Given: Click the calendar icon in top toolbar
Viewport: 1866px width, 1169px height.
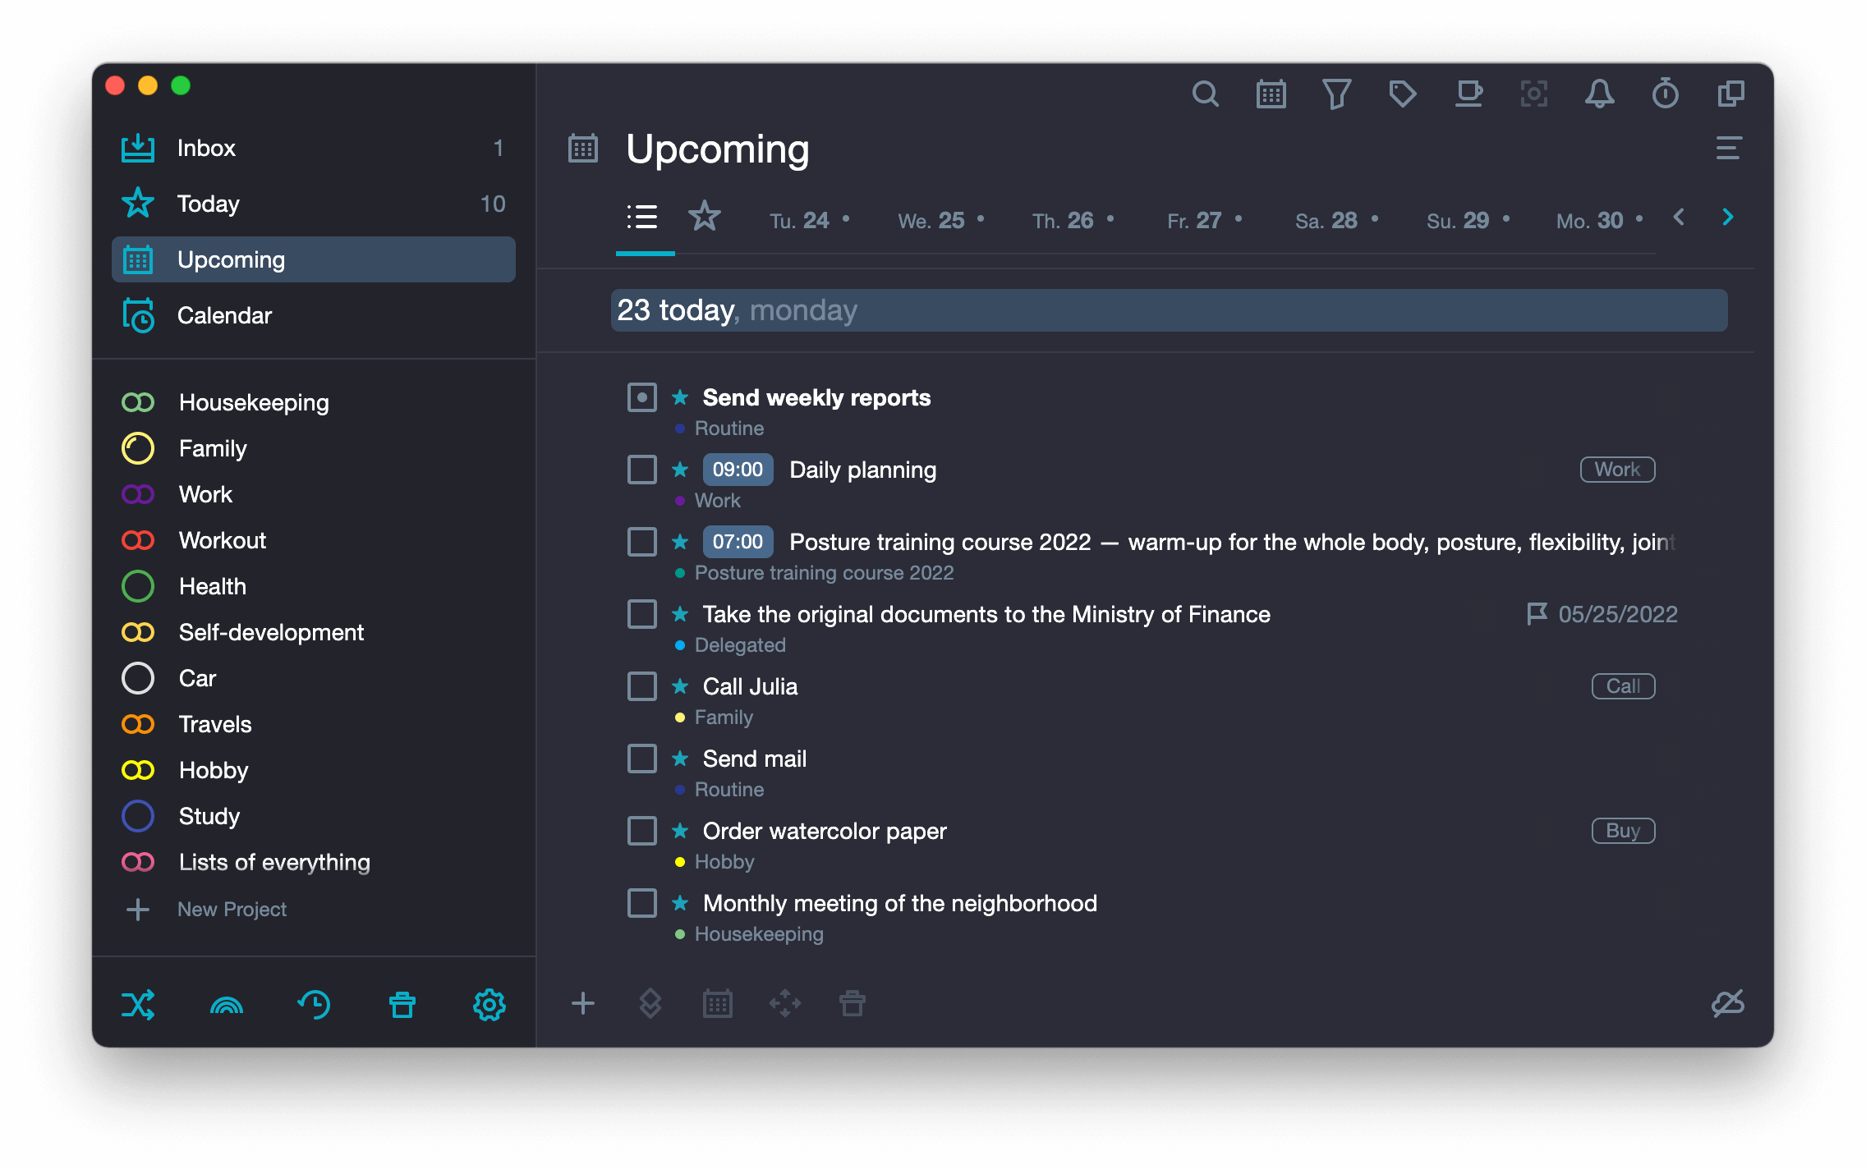Looking at the screenshot, I should pyautogui.click(x=1271, y=94).
